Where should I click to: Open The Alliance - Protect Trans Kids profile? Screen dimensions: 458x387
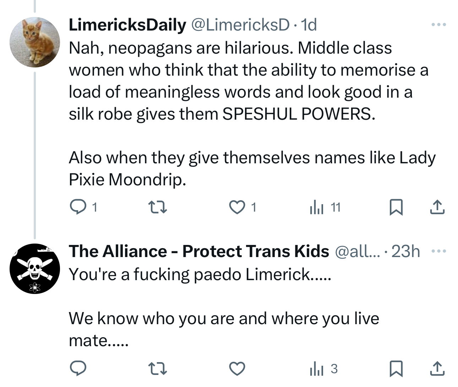[199, 251]
